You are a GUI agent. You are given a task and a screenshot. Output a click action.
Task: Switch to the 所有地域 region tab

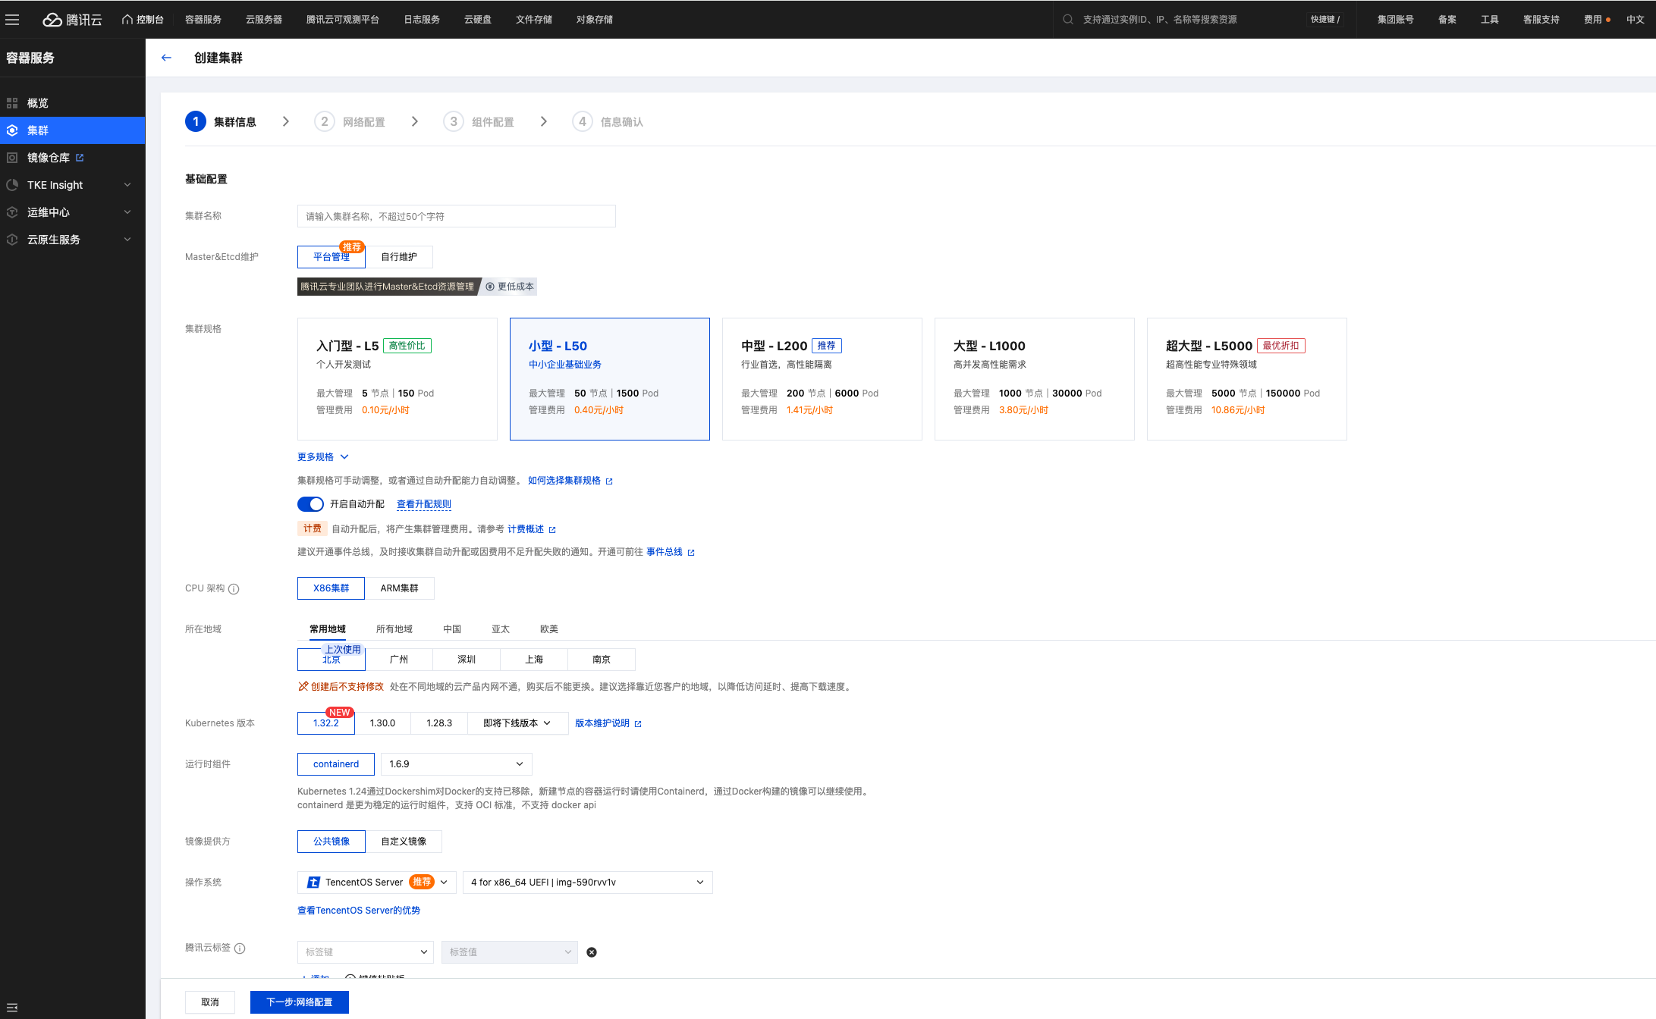(x=394, y=629)
